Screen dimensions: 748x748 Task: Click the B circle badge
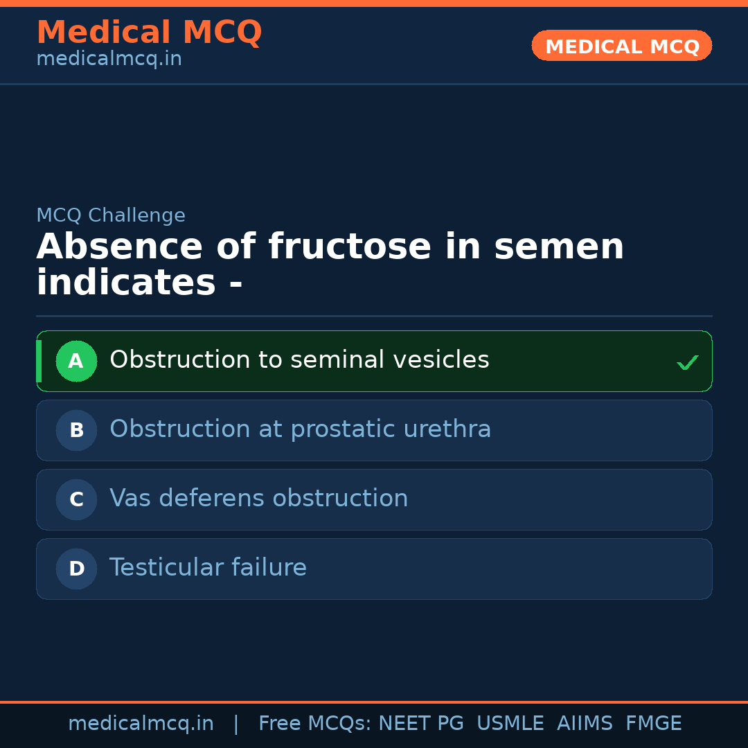(x=76, y=430)
